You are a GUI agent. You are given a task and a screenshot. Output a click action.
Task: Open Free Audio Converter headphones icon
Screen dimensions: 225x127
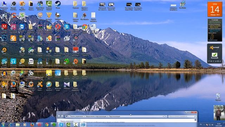[x=13, y=63]
